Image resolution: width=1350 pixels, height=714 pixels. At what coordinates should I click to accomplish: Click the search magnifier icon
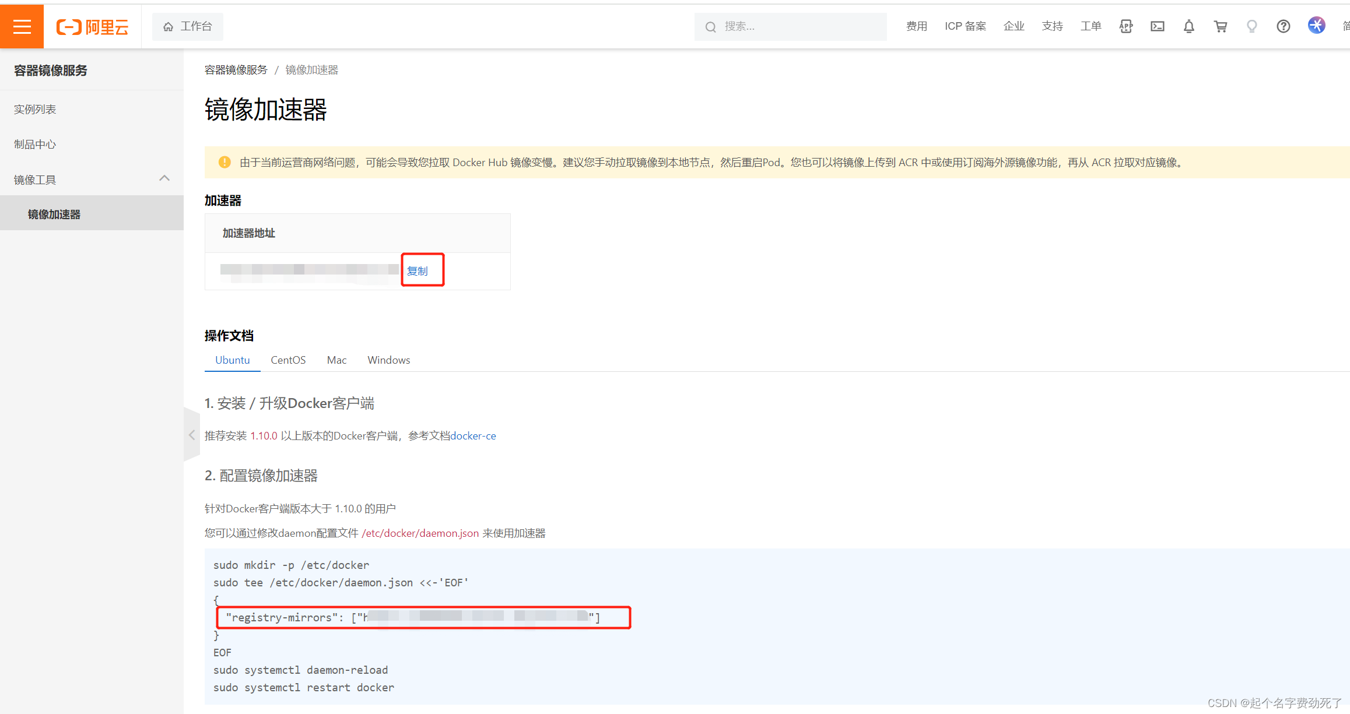tap(710, 27)
